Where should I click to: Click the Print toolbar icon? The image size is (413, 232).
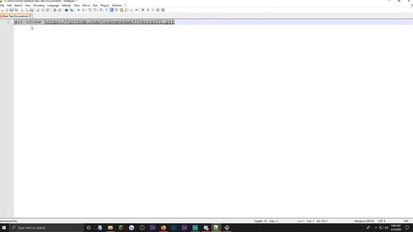click(x=32, y=10)
